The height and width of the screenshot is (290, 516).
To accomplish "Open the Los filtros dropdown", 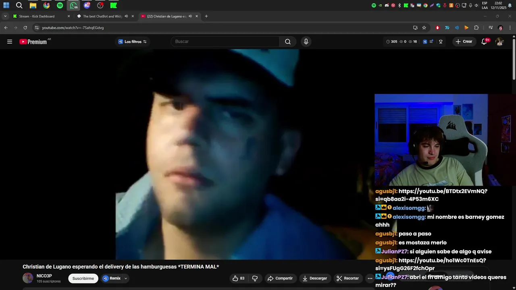I will pos(132,41).
